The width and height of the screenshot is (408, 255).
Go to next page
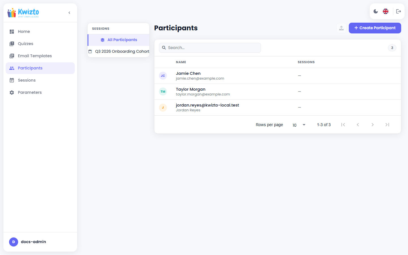(x=373, y=125)
